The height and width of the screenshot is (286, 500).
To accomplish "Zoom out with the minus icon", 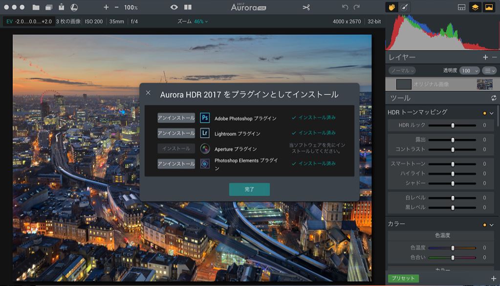I will point(117,7).
